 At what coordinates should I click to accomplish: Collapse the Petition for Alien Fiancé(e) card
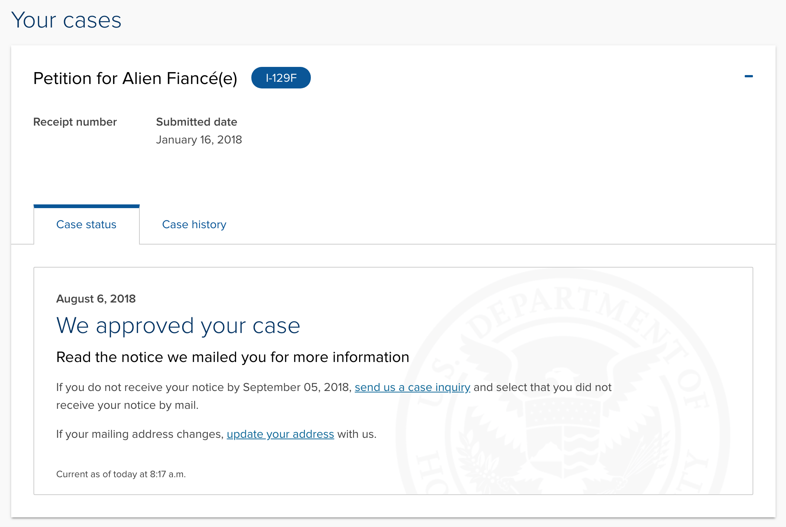coord(748,76)
